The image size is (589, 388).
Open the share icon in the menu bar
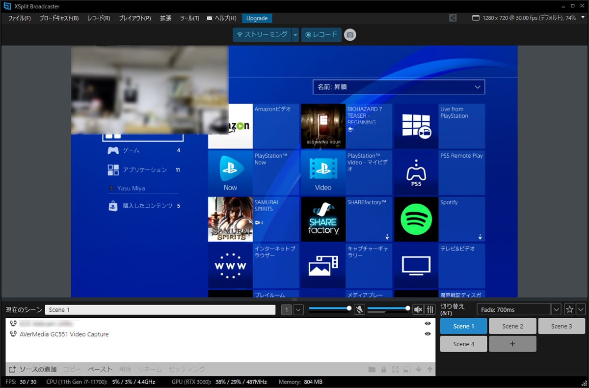point(453,18)
